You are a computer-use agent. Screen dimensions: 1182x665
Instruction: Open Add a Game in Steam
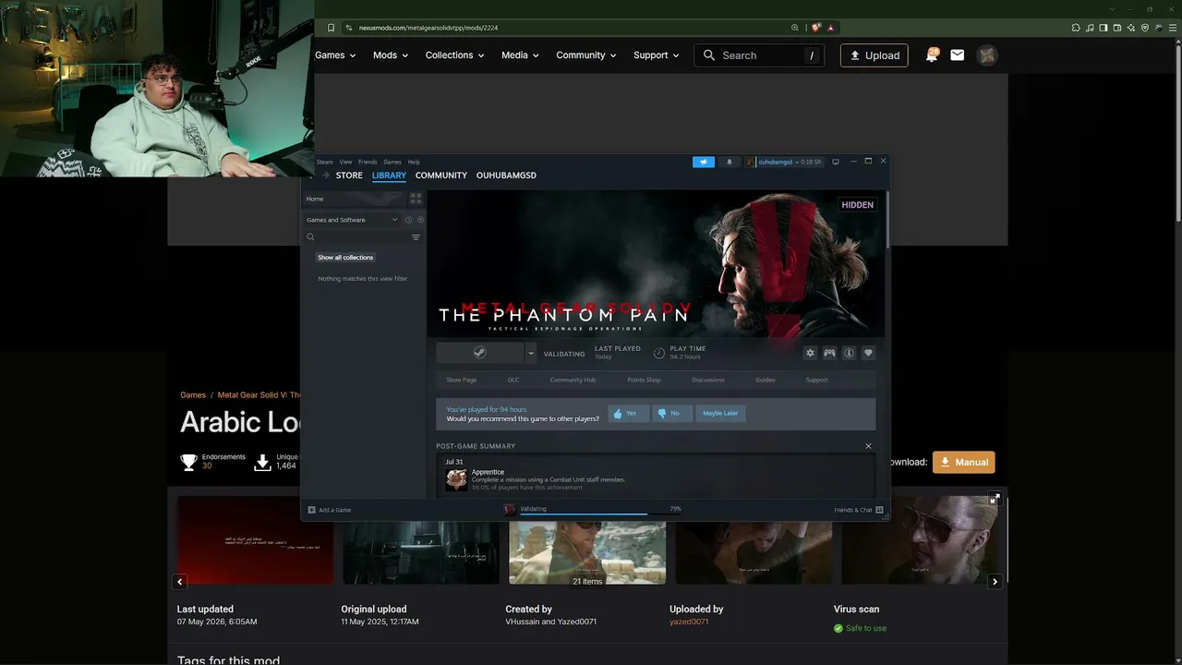[x=330, y=510]
